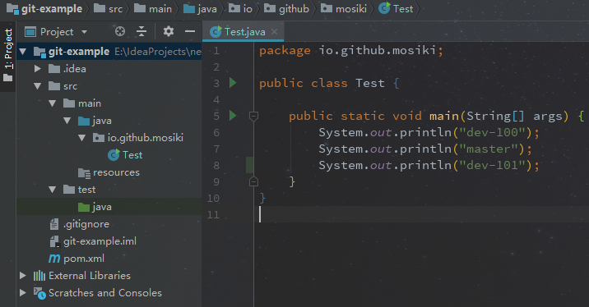This screenshot has height=307, width=589.
Task: Click the closing blue brace on line 10
Action: pyautogui.click(x=262, y=198)
